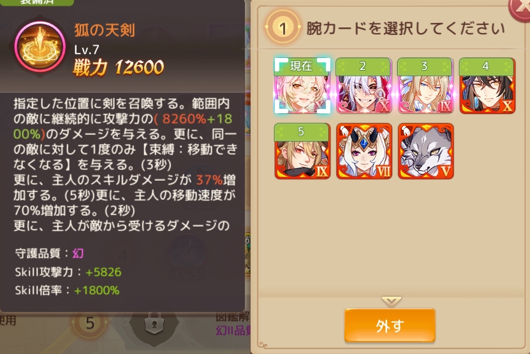This screenshot has height=354, width=530.
Task: Click the Skill倍率 +1800% stat line
Action: 67,290
